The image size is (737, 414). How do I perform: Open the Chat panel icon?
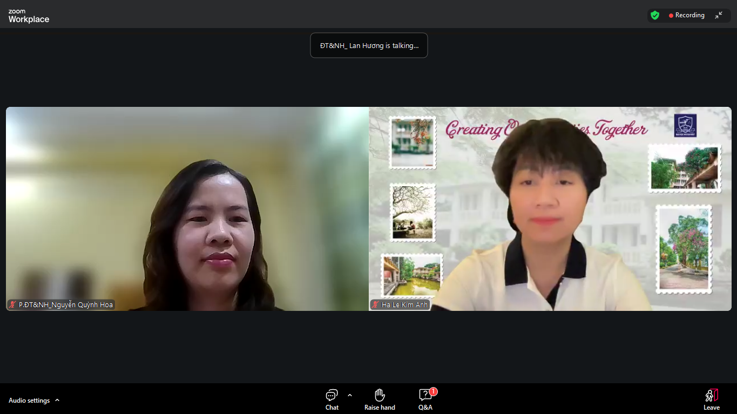click(332, 395)
